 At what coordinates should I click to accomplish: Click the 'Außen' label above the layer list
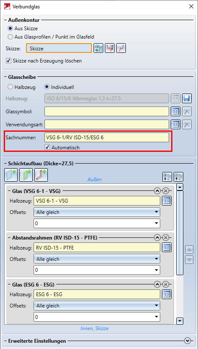tap(95, 180)
